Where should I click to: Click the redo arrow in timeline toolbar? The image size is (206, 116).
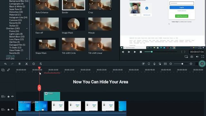coord(12,64)
